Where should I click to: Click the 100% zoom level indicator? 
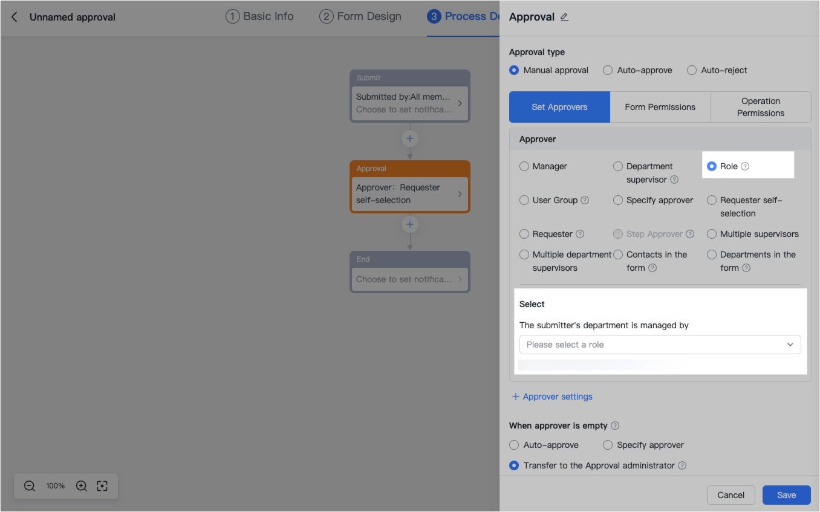(55, 485)
